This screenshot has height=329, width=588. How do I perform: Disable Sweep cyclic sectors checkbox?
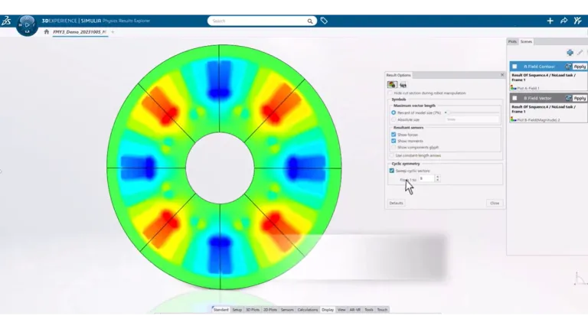[x=392, y=171]
